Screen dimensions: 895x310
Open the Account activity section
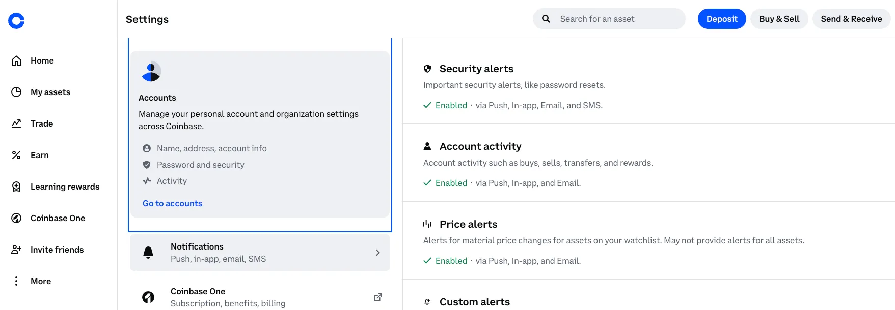point(480,146)
